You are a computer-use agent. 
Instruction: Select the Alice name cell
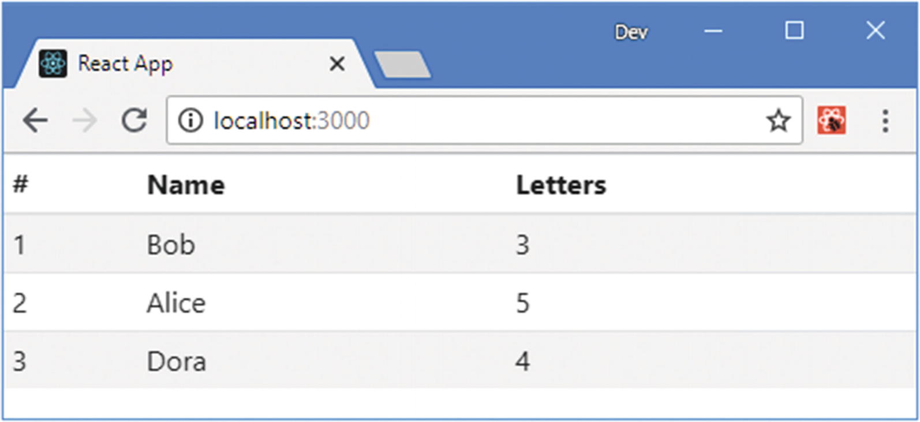[176, 303]
